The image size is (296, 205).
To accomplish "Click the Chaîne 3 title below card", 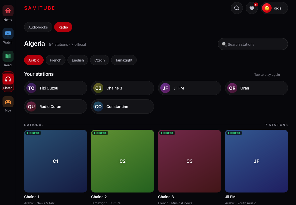I will (x=166, y=197).
